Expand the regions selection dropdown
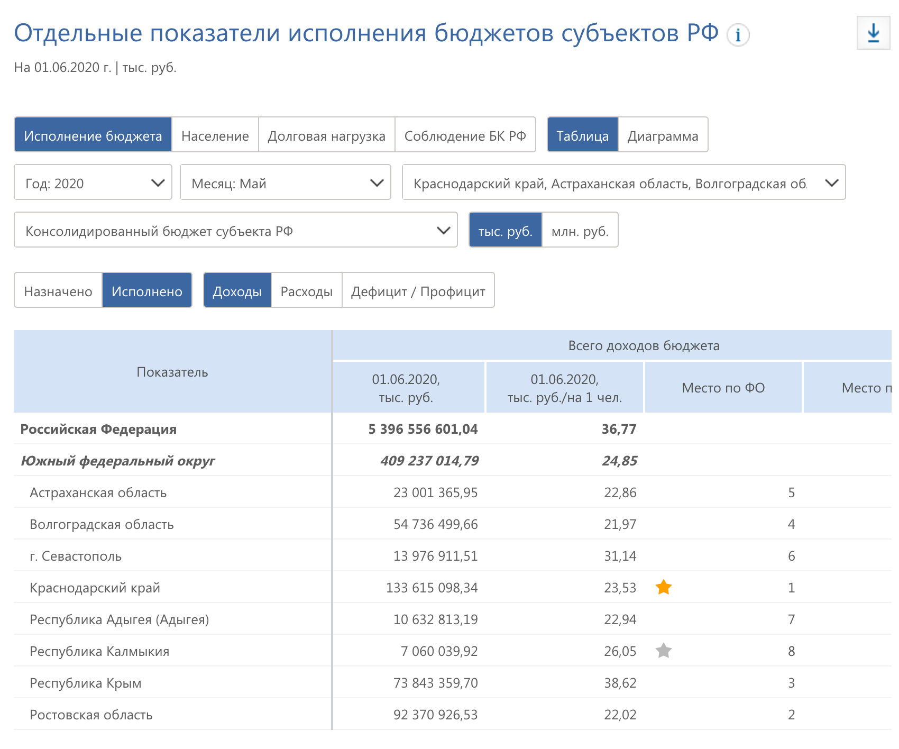Screen dimensions: 899x749 623,182
